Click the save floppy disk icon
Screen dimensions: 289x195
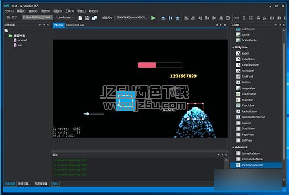click(87, 18)
